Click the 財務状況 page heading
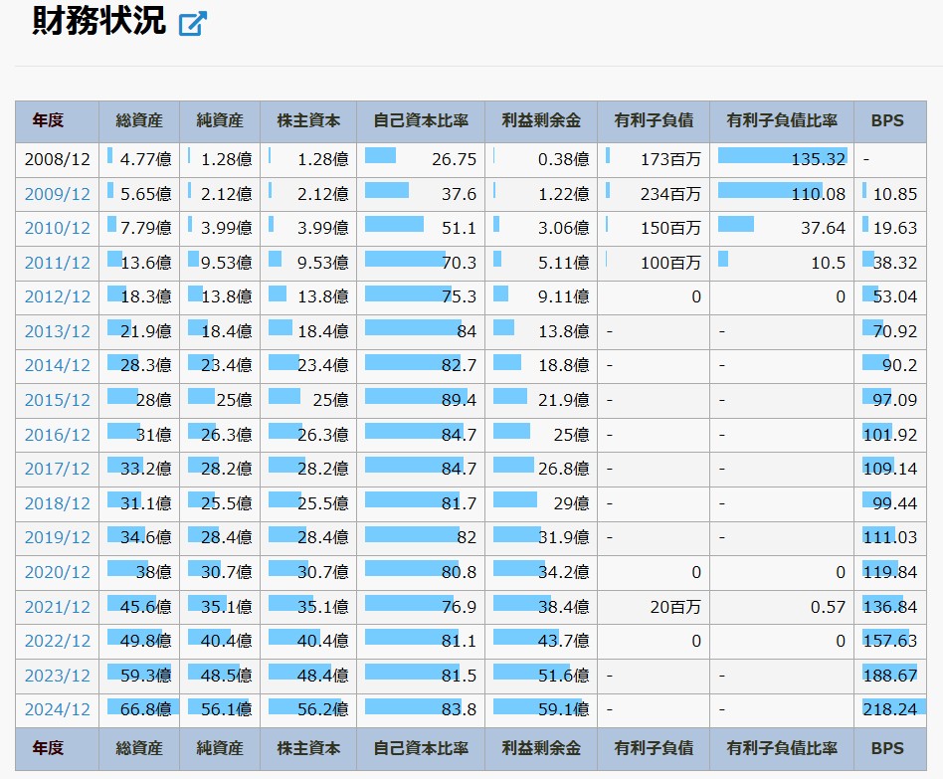 98,21
